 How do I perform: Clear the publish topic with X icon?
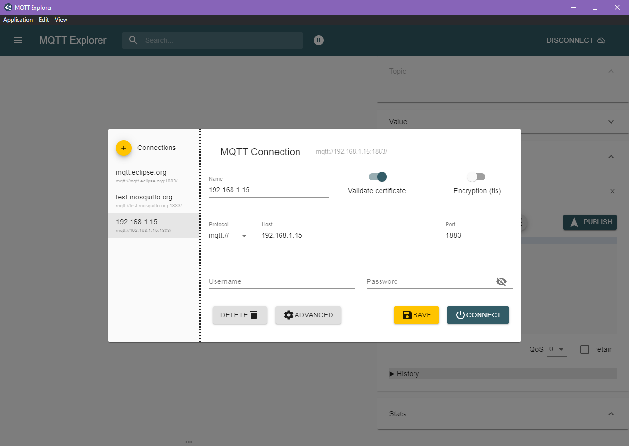(x=612, y=191)
